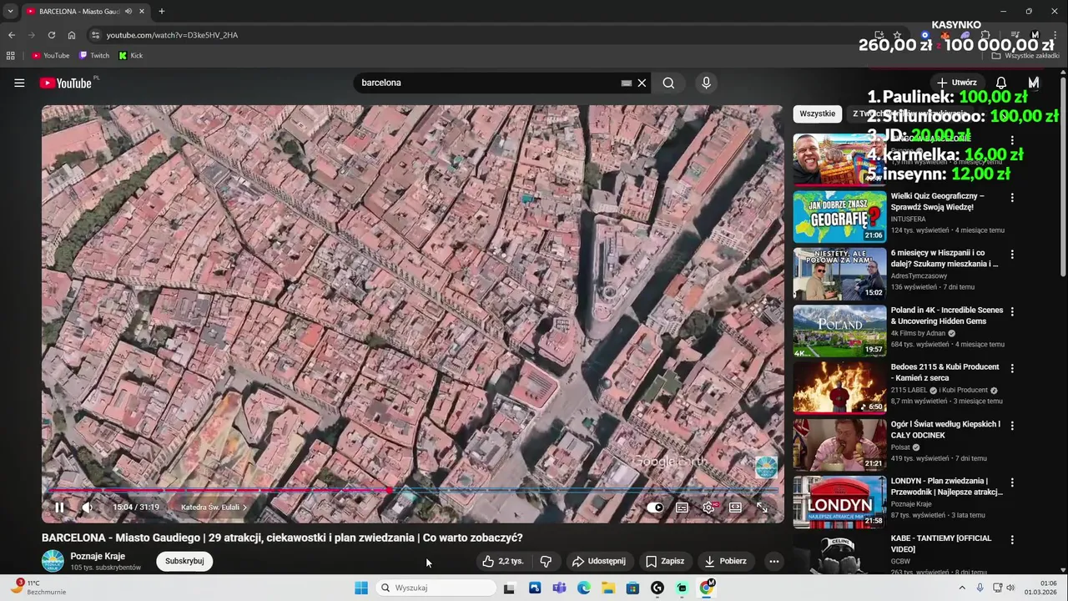Screen dimensions: 1068x601
Task: Mute the video with speaker icon
Action: [87, 507]
